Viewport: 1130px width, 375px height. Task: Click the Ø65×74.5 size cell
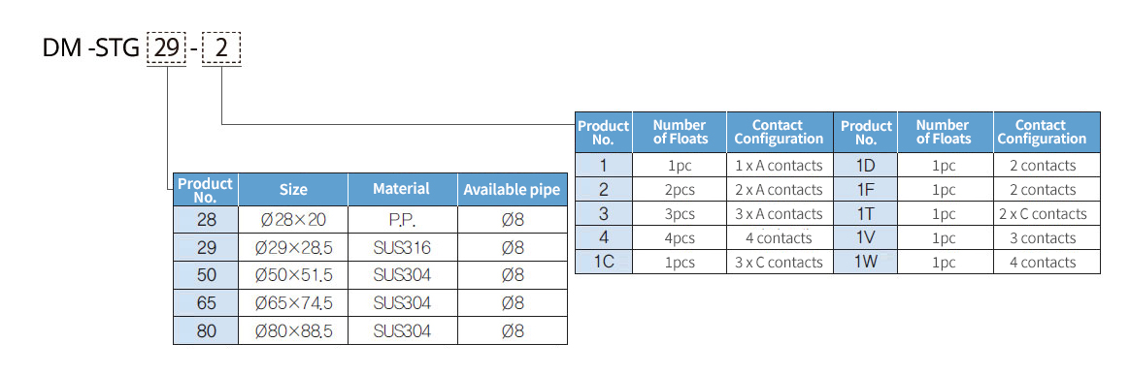(x=293, y=303)
